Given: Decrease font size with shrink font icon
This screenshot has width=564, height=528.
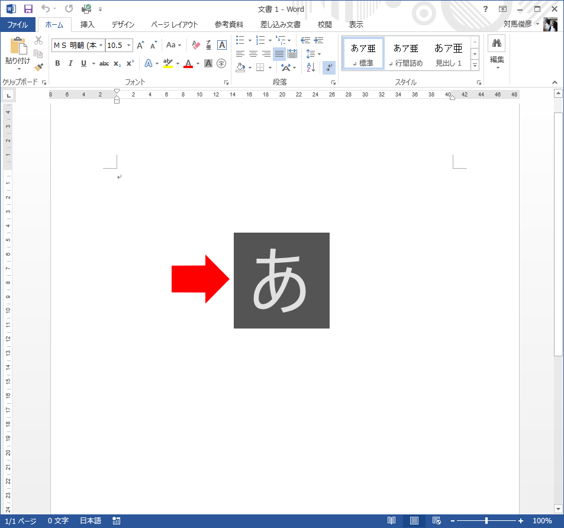Looking at the screenshot, I should (154, 46).
